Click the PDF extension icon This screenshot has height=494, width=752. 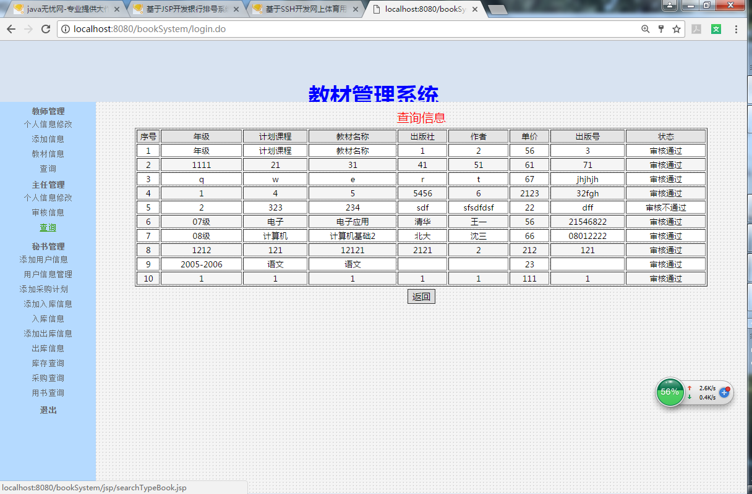point(696,29)
